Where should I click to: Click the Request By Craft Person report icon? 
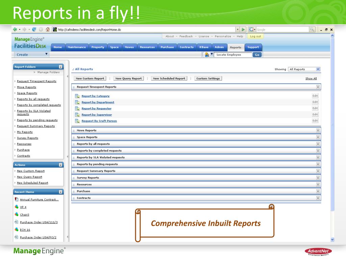pos(77,121)
